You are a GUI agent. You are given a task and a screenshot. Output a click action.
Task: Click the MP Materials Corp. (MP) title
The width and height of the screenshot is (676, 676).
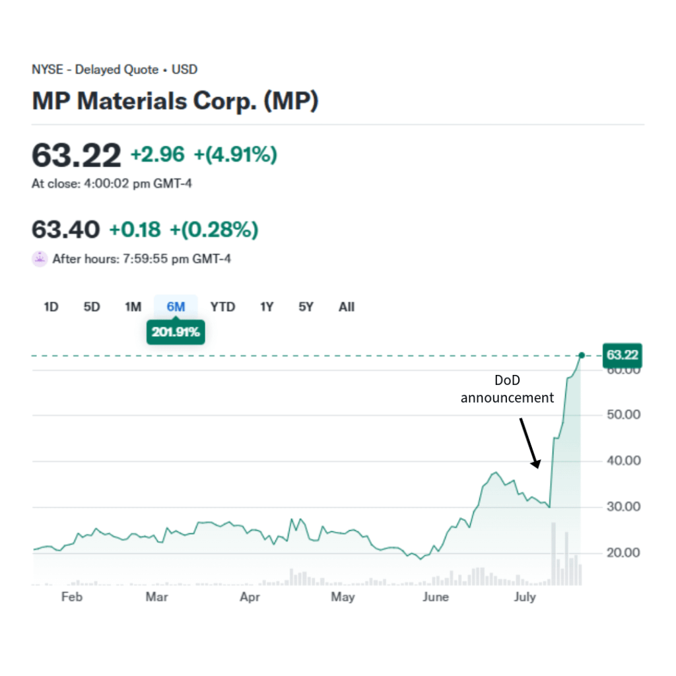pyautogui.click(x=175, y=101)
